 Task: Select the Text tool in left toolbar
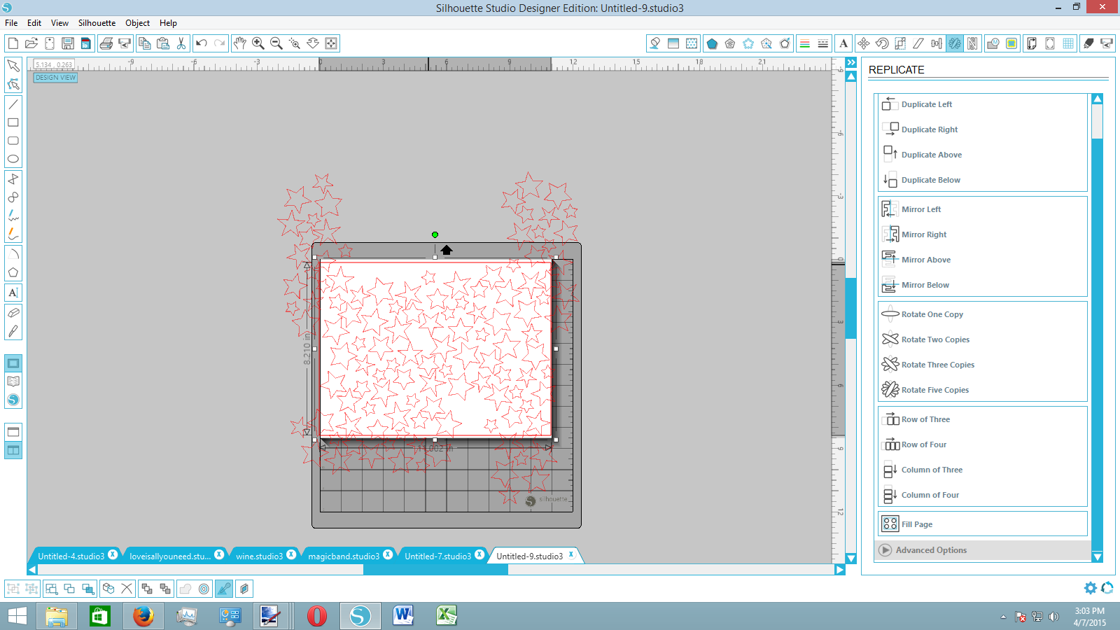(x=13, y=293)
